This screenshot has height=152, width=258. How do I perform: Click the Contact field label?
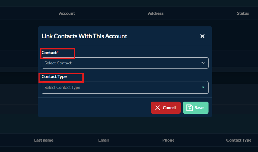[x=49, y=53]
